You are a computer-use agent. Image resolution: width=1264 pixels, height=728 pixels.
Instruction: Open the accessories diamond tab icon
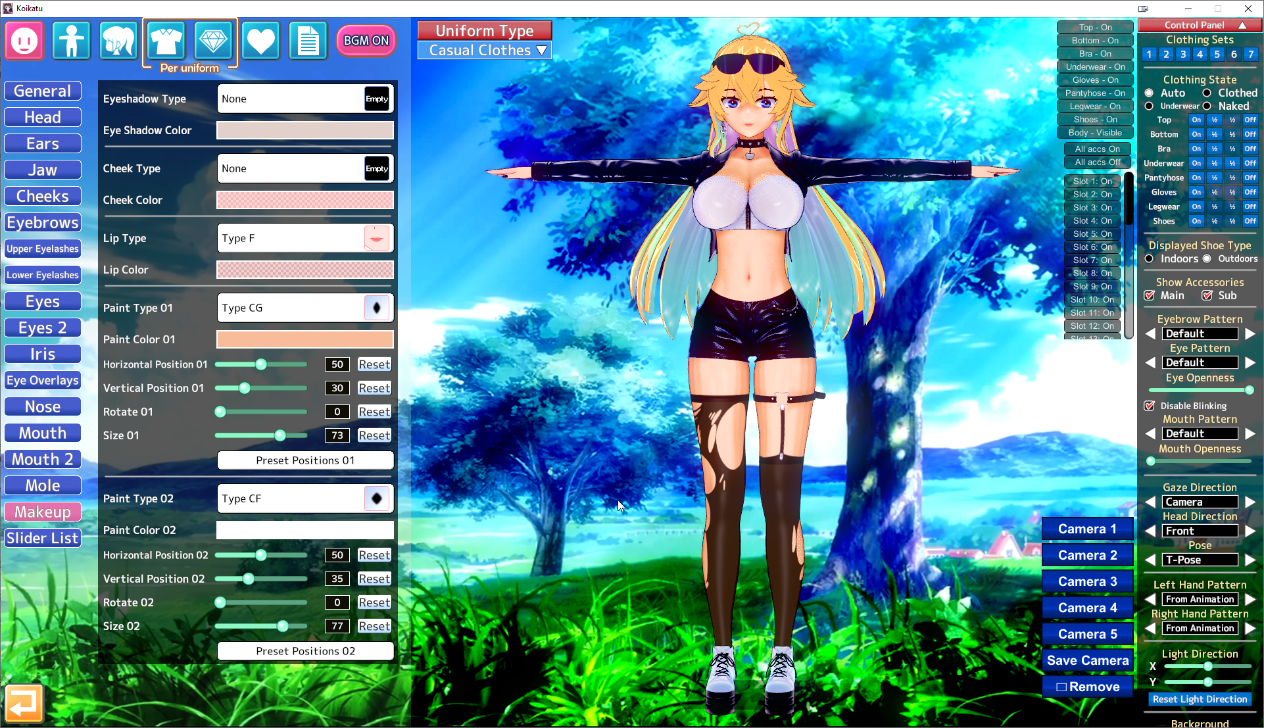click(x=213, y=41)
